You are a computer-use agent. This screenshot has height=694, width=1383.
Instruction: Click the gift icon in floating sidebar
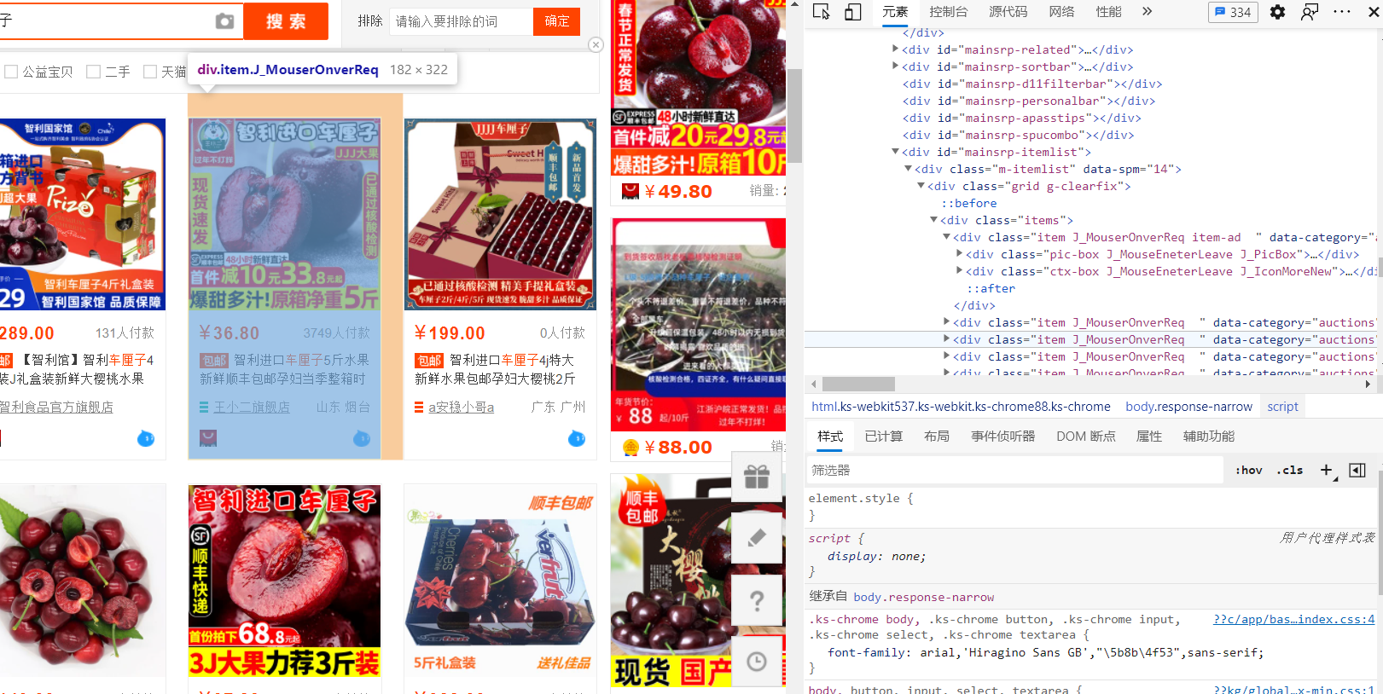point(757,477)
